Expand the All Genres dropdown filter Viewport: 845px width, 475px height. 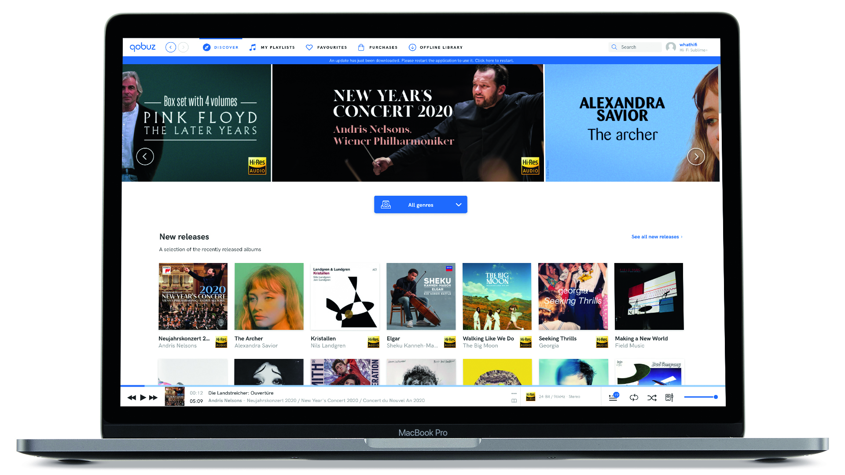(421, 204)
